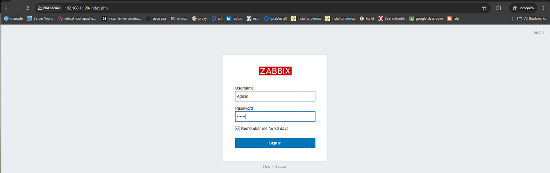
Task: Open the install driver wireless bookmark
Action: tap(122, 19)
